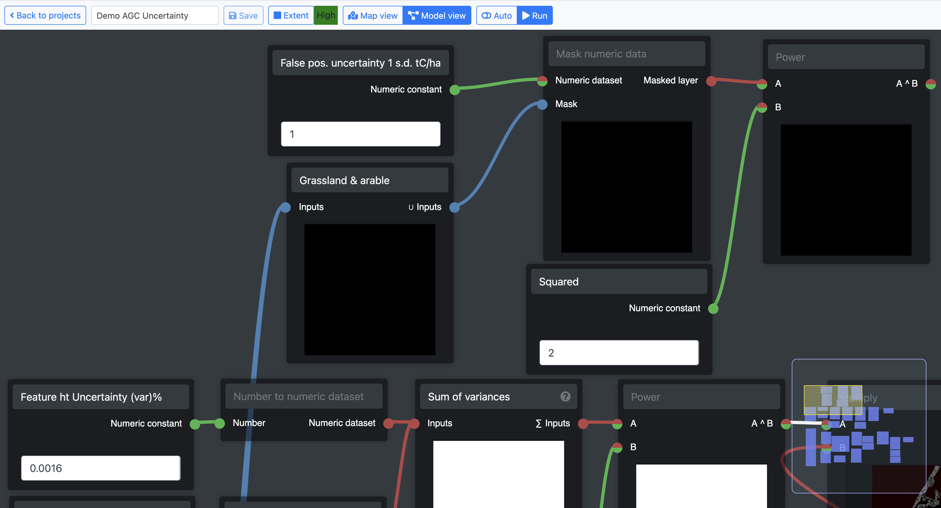Click the Sum of variances Σ Inputs output socket
The width and height of the screenshot is (941, 508).
coord(583,424)
